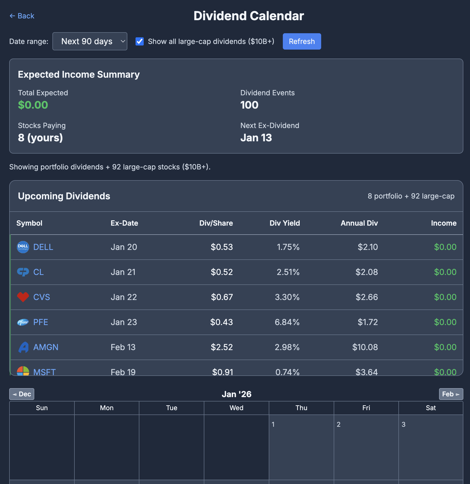Click the Back link
The image size is (470, 484).
pos(26,16)
